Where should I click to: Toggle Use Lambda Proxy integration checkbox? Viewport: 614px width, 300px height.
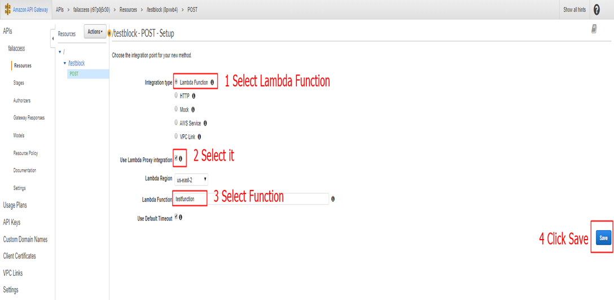coord(176,159)
